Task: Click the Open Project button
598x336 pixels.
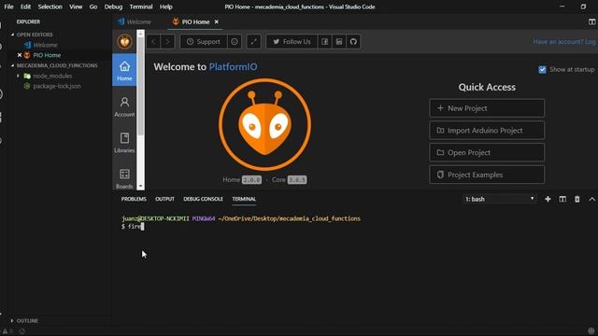Action: click(x=487, y=152)
